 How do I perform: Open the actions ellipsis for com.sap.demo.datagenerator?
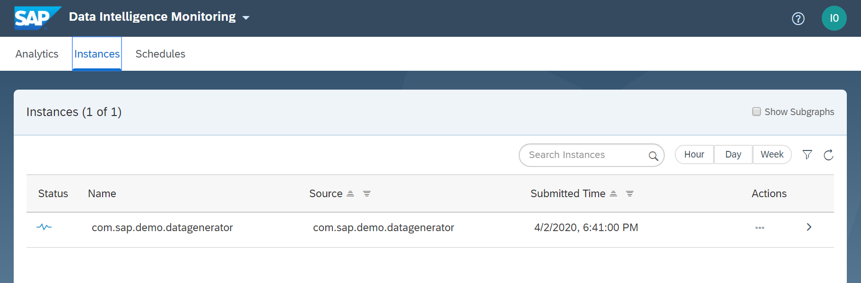pos(760,228)
